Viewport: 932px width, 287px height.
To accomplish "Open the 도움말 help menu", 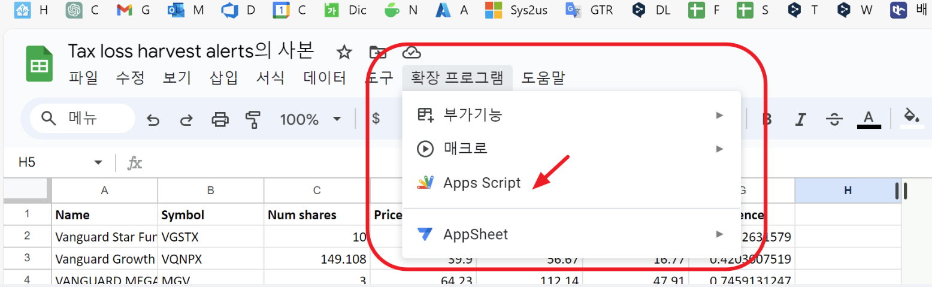I will click(x=543, y=78).
